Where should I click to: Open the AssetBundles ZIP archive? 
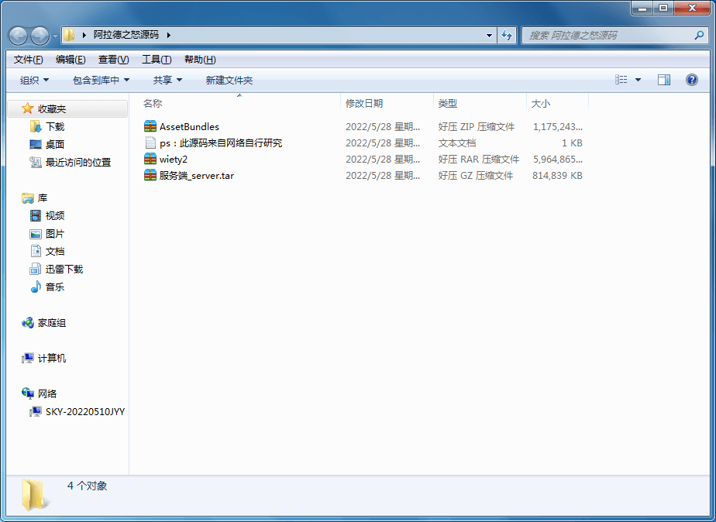(188, 126)
